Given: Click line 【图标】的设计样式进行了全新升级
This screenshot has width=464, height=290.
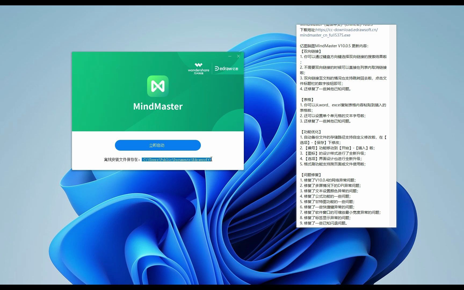Looking at the screenshot, I should (x=333, y=153).
